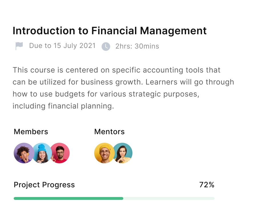Click the Due to 15 July 2021 text
The height and width of the screenshot is (217, 254).
pyautogui.click(x=62, y=46)
